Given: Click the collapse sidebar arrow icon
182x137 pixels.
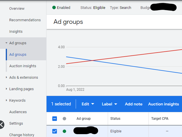Looking at the screenshot, I should click(x=2, y=124).
